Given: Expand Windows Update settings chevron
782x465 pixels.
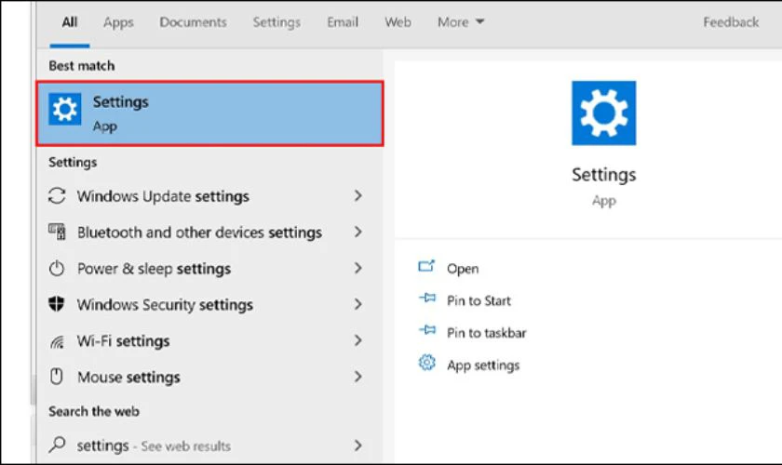Looking at the screenshot, I should 358,196.
